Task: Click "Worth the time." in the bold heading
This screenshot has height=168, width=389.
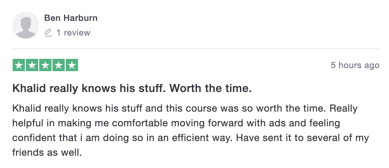Action: 211,89
